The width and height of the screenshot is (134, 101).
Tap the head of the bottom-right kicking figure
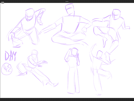[99, 54]
